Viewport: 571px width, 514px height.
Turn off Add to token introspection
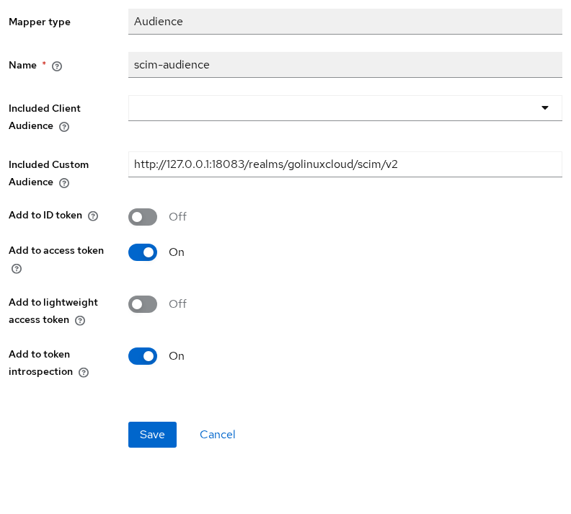coord(143,356)
